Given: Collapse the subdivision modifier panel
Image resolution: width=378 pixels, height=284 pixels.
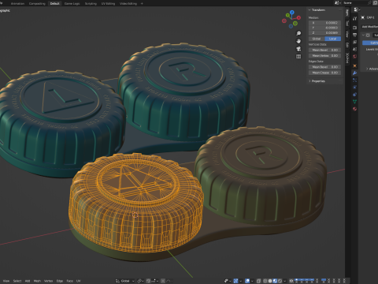Looking at the screenshot, I should [x=364, y=35].
